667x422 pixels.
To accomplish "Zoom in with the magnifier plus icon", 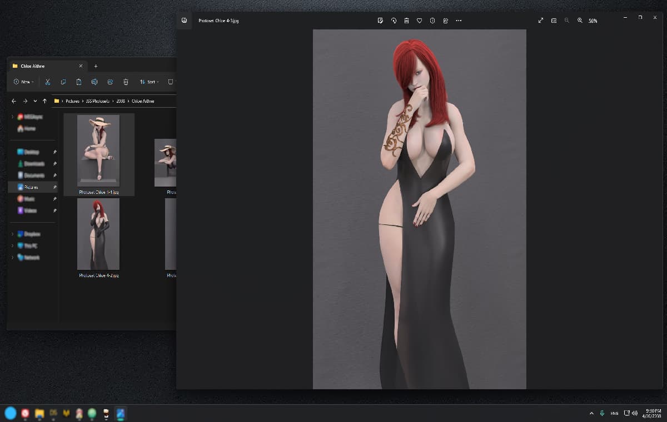I will (580, 21).
